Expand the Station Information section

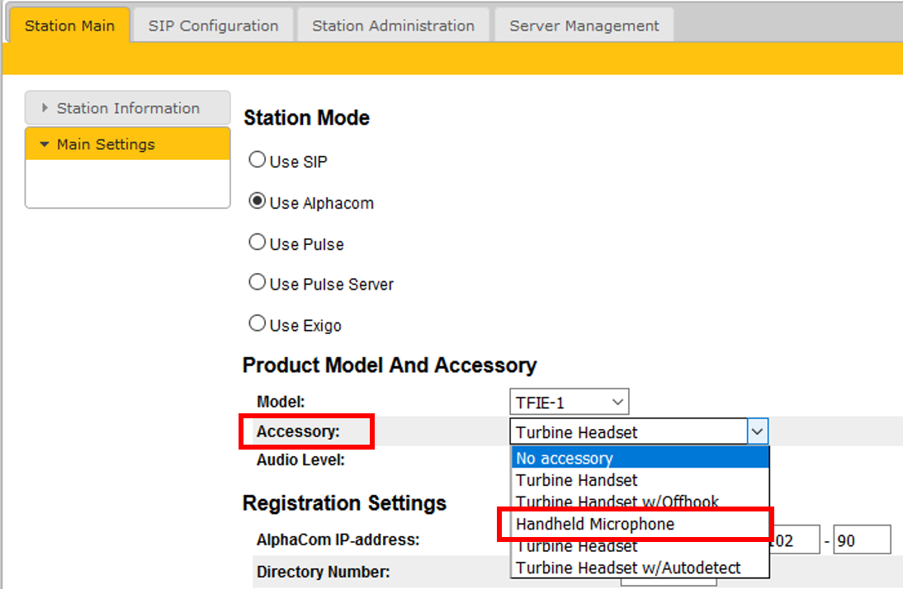(128, 108)
